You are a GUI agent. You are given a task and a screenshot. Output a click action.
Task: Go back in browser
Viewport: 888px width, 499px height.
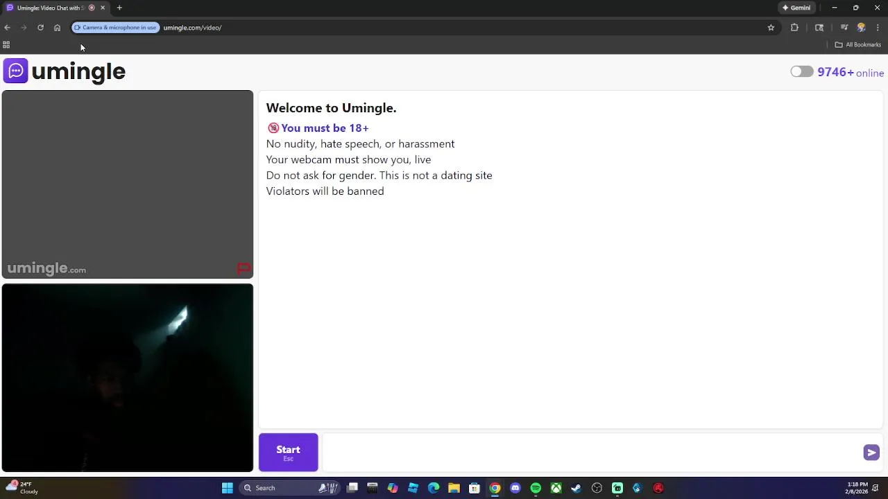tap(7, 28)
